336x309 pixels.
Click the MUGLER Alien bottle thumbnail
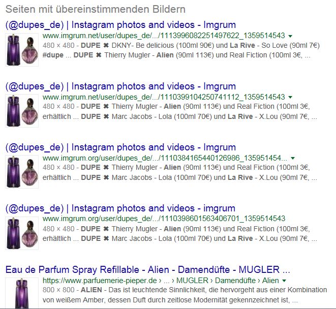click(22, 293)
